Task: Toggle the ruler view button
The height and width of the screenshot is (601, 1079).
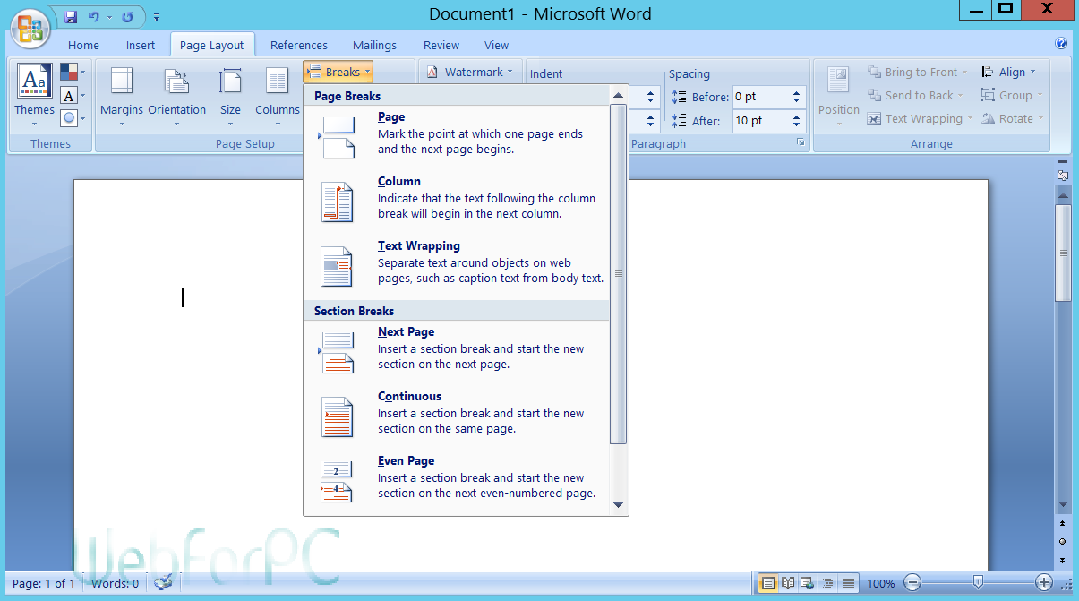Action: [1063, 175]
